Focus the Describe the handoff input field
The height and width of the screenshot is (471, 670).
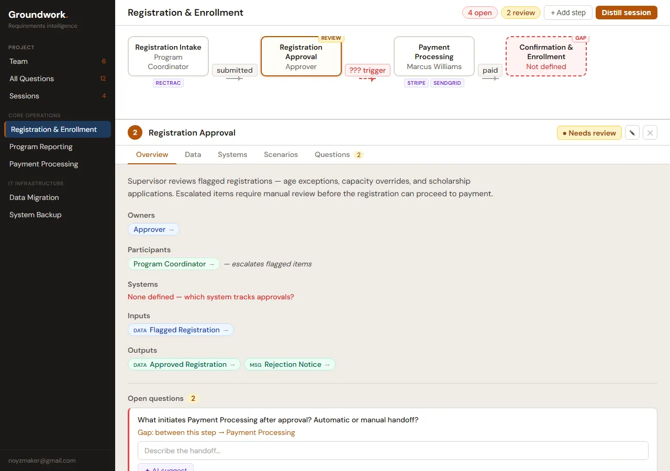(x=393, y=451)
